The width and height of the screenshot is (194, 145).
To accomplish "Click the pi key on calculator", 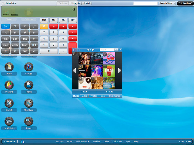I will (25, 26).
